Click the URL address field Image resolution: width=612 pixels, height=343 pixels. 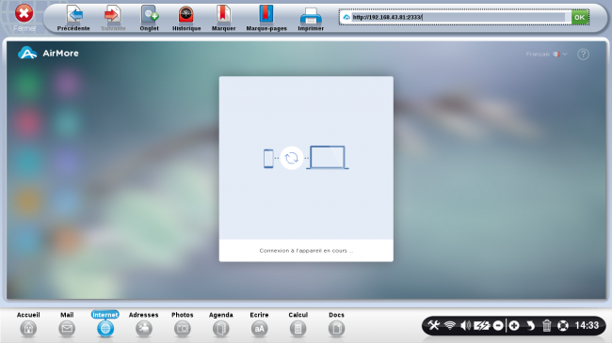459,17
